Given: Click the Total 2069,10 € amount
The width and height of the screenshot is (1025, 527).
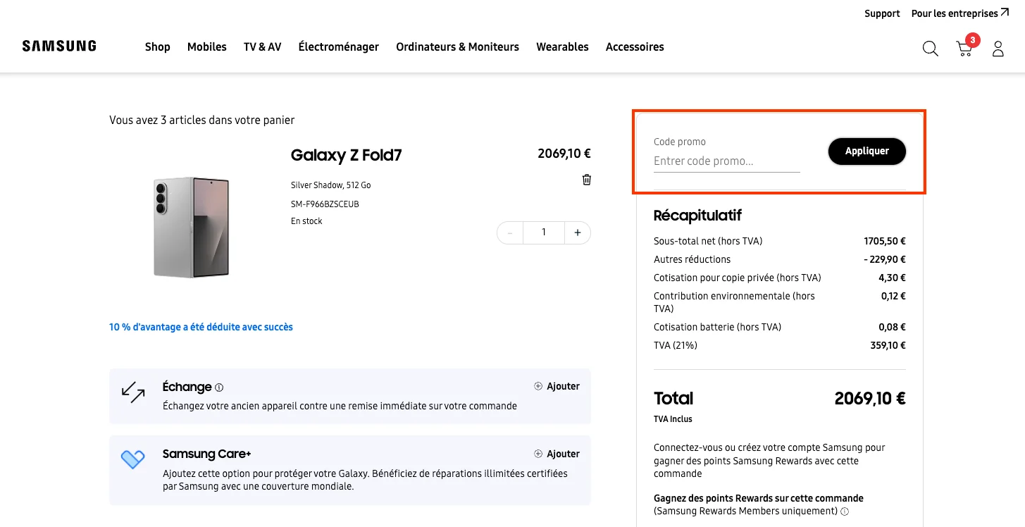Looking at the screenshot, I should (x=870, y=399).
